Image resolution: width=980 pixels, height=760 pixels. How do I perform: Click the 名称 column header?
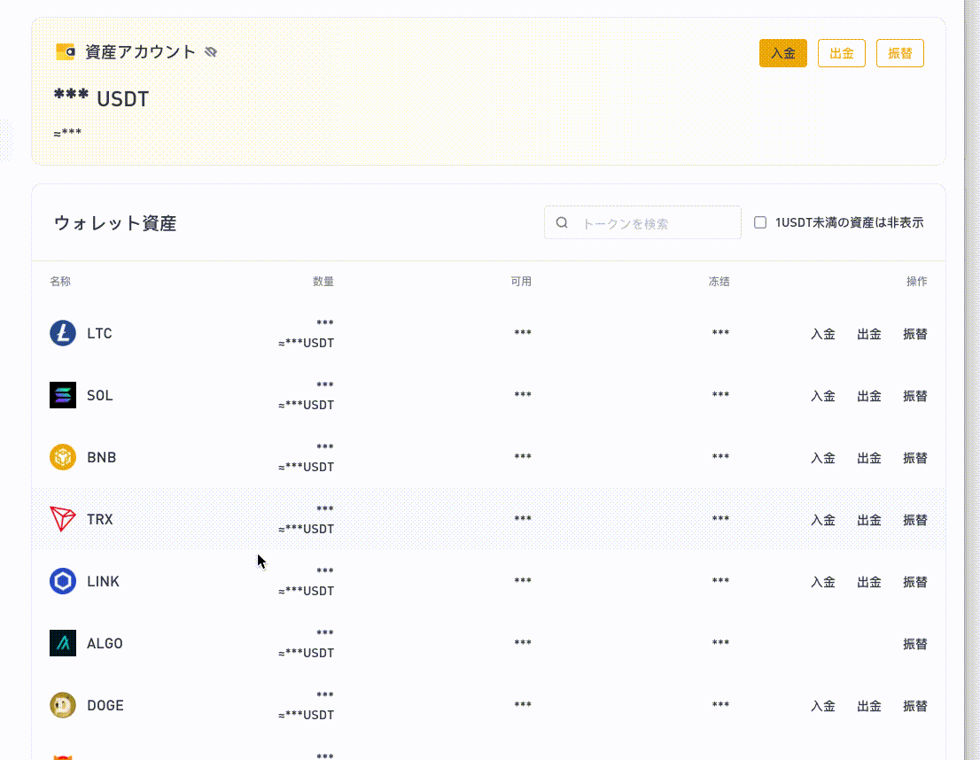coord(60,282)
